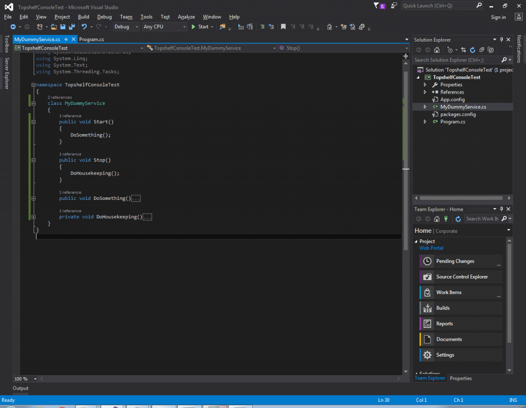Collapse All in the Solution Explorer toolbar
The image size is (526, 408).
[481, 50]
